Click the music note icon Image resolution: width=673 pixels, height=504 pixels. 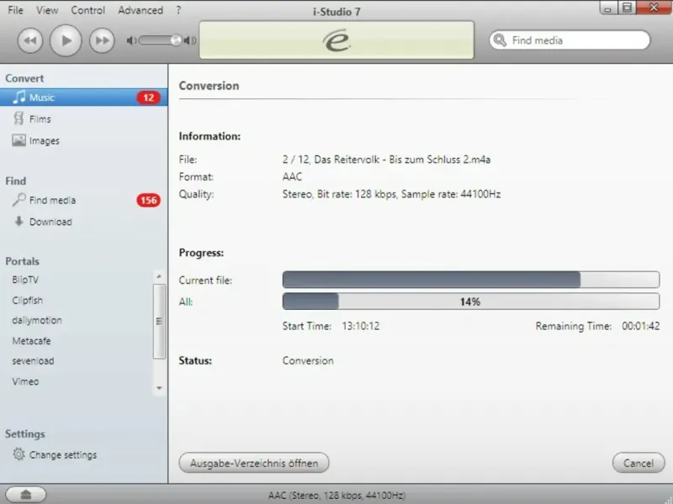(x=19, y=97)
